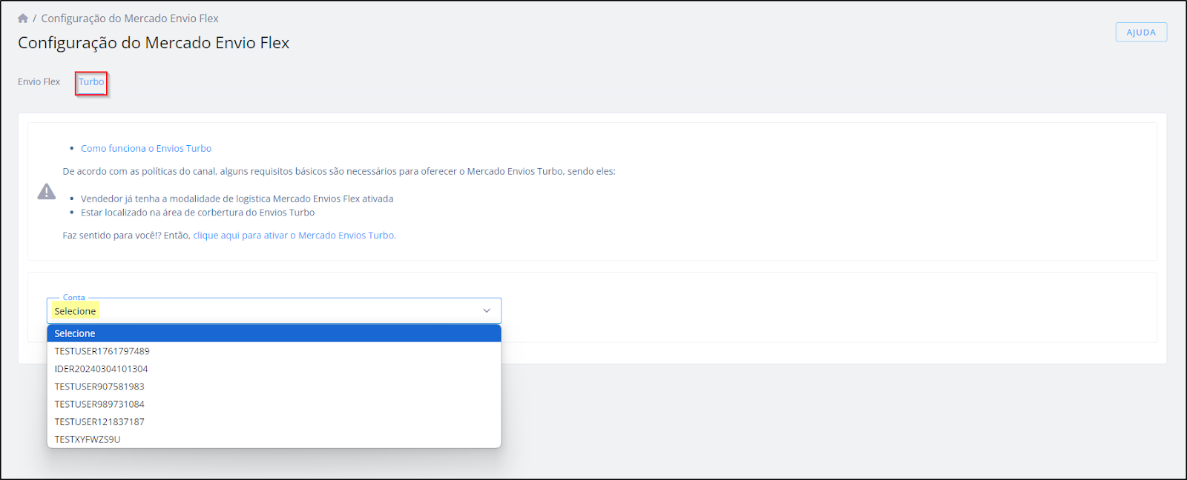1187x480 pixels.
Task: Select the Turbo tab
Action: tap(91, 82)
